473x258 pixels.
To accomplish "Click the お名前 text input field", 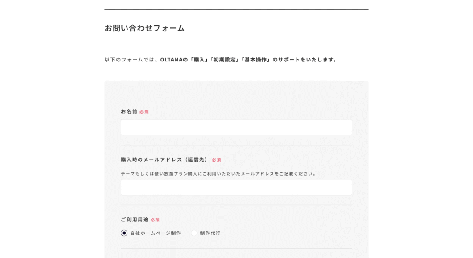I will [x=236, y=127].
